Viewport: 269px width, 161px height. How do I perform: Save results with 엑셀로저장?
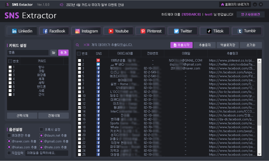tap(228, 45)
